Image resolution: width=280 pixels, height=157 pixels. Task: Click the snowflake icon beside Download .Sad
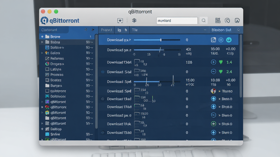[103, 72]
